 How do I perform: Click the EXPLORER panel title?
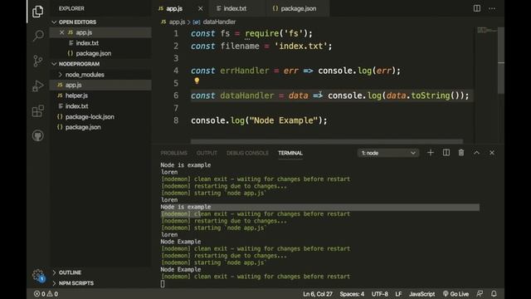pos(71,8)
